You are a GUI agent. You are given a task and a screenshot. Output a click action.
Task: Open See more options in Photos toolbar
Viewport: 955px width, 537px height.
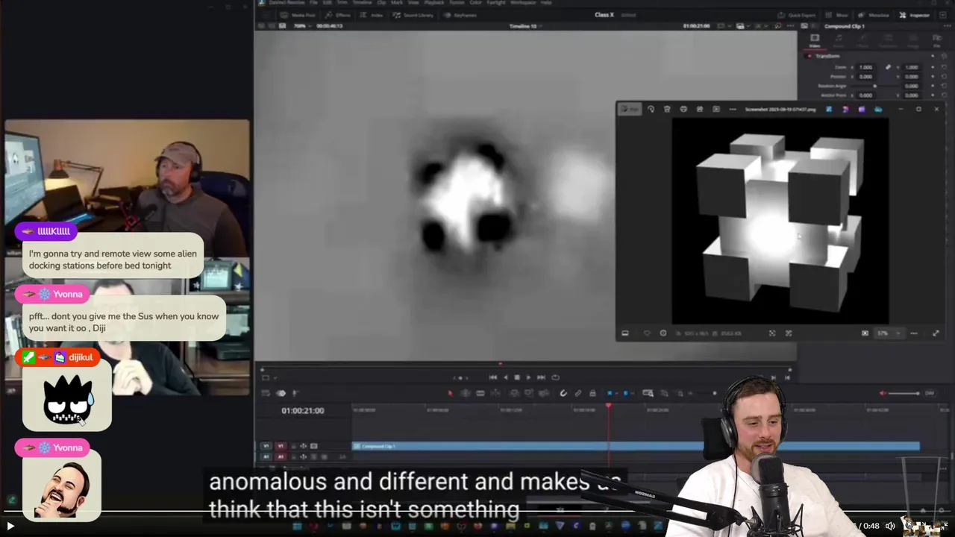(x=733, y=109)
